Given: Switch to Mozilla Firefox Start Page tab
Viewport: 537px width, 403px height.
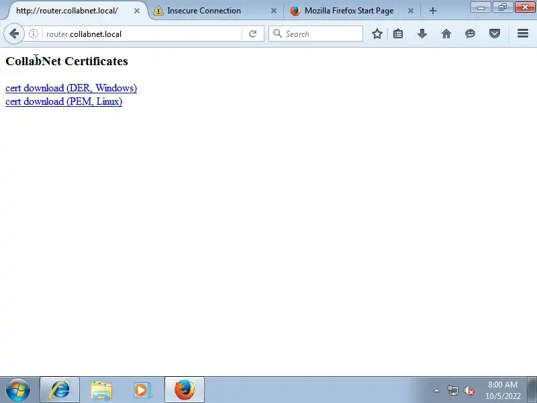Looking at the screenshot, I should pos(352,11).
